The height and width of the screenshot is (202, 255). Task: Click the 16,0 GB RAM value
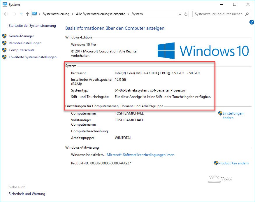[120, 80]
